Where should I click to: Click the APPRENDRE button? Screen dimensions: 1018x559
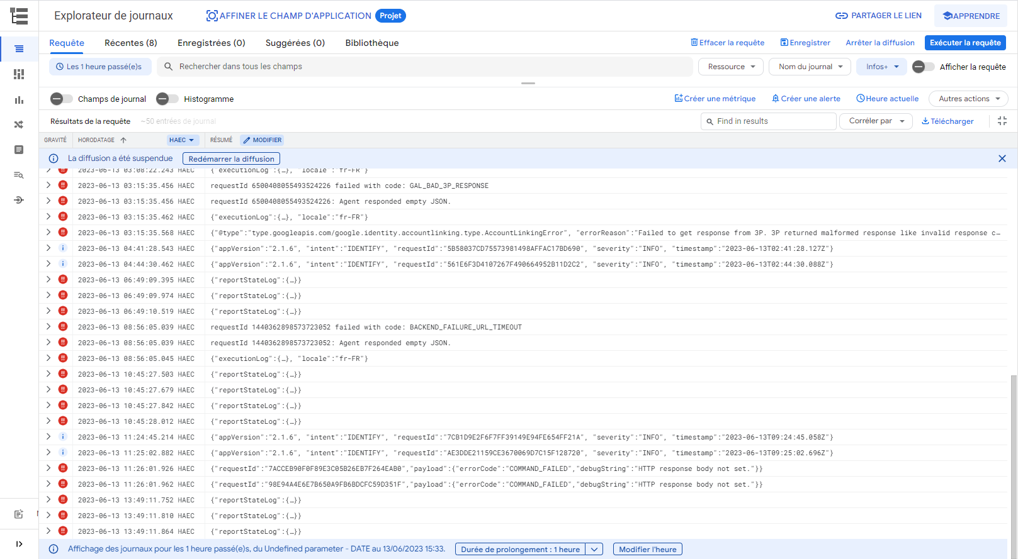click(971, 16)
